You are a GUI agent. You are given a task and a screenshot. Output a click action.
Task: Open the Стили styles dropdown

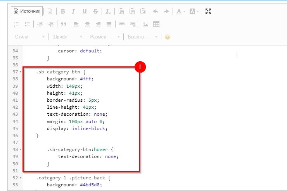[29, 37]
